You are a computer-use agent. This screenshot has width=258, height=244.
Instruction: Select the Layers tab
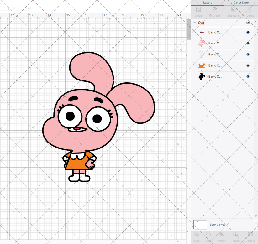(x=208, y=3)
